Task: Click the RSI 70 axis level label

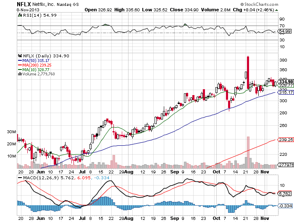Action: [282, 26]
